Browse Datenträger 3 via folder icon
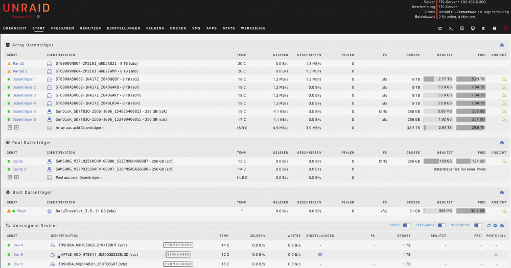511x268 pixels. [504, 95]
